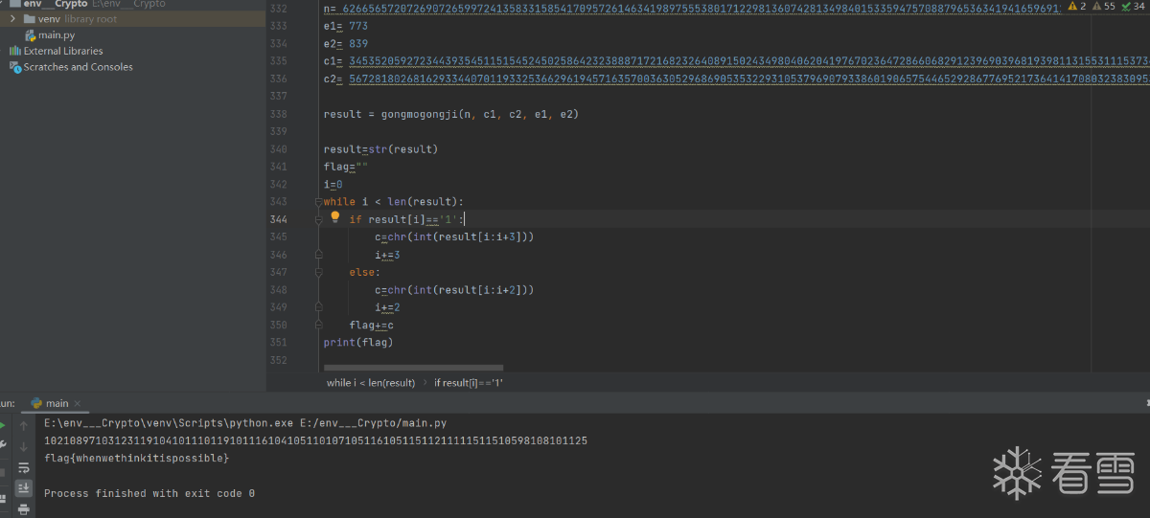Click breadcrumb 'while i < len(result)'
Image resolution: width=1150 pixels, height=518 pixels.
[371, 382]
